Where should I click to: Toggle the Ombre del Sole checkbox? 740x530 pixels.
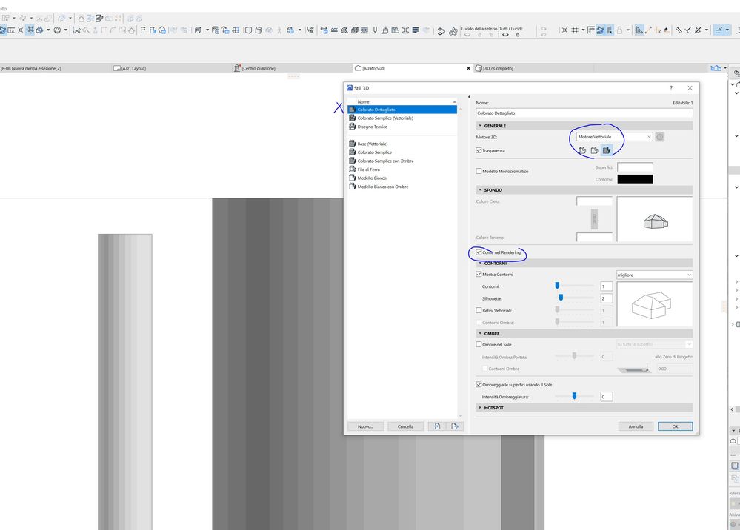pos(479,344)
